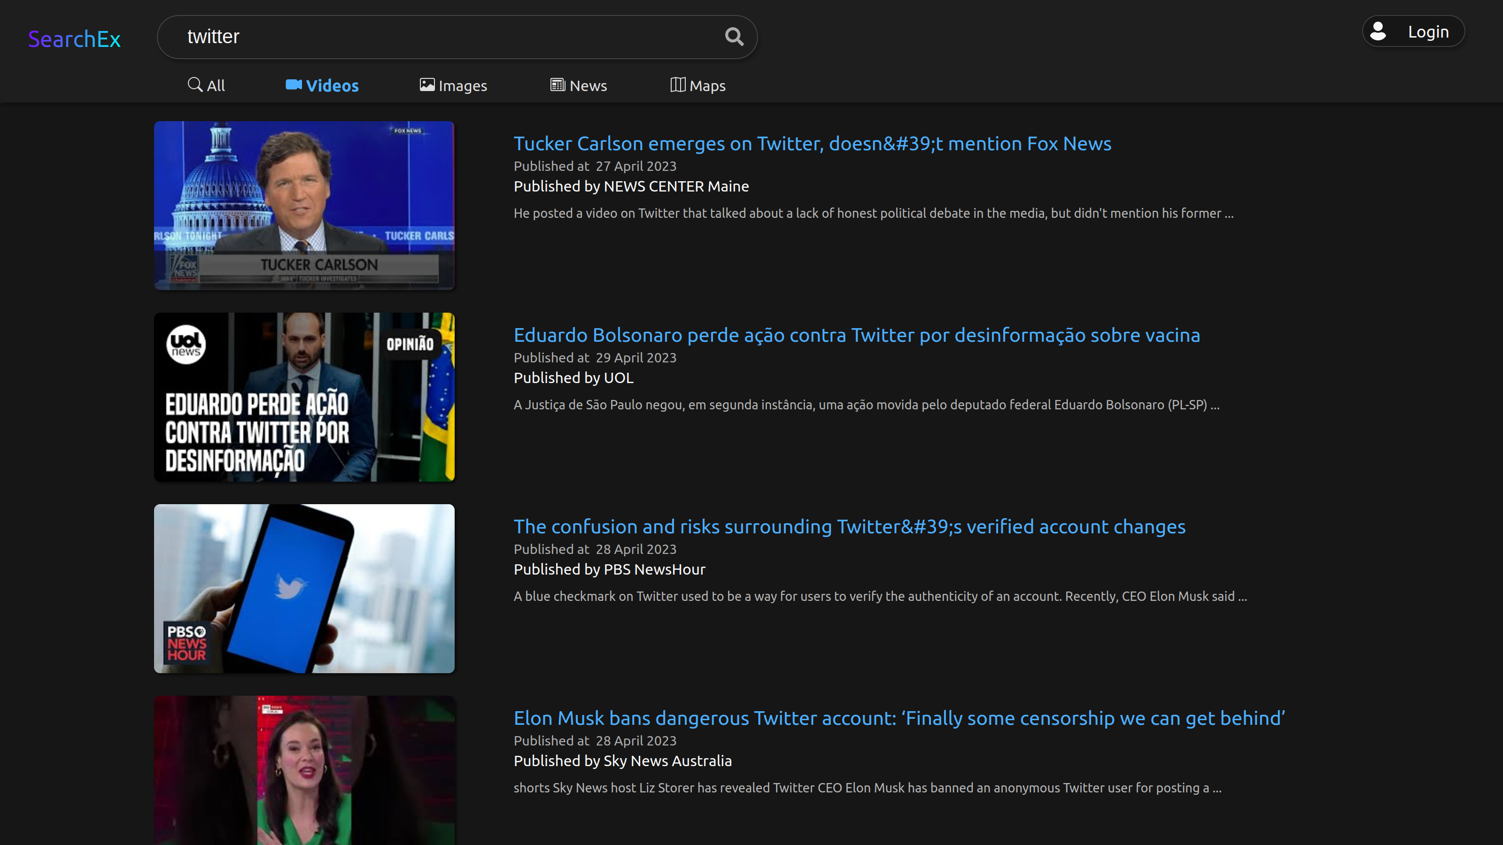Click the map icon beside Maps
The width and height of the screenshot is (1503, 845).
point(677,85)
